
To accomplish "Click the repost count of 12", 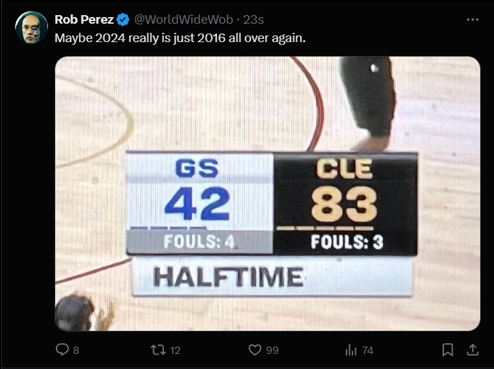I will [175, 351].
